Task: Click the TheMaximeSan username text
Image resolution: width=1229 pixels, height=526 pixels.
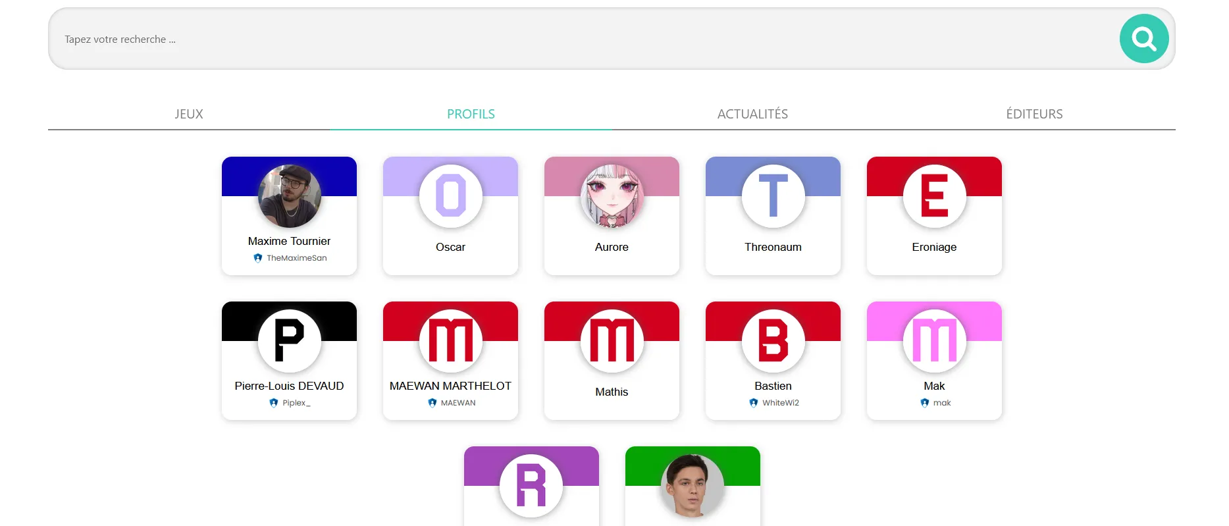Action: pos(297,258)
